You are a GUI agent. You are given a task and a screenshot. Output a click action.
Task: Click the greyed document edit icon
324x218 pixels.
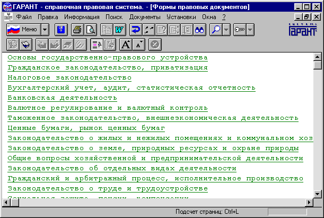[110, 45]
